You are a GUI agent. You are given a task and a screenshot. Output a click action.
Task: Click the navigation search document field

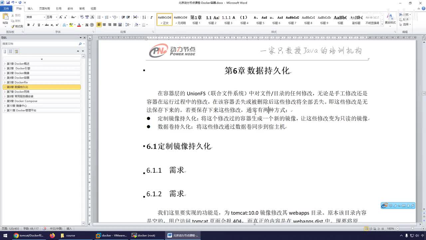coord(40,44)
